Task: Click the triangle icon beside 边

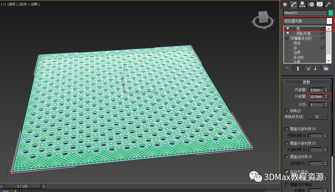Action: click(322, 48)
